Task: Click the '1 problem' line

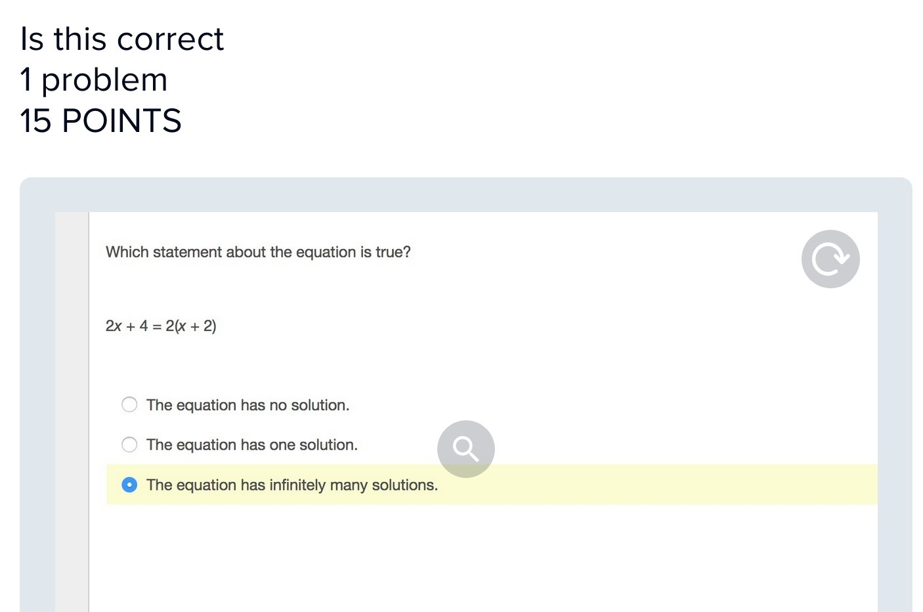Action: [x=94, y=80]
